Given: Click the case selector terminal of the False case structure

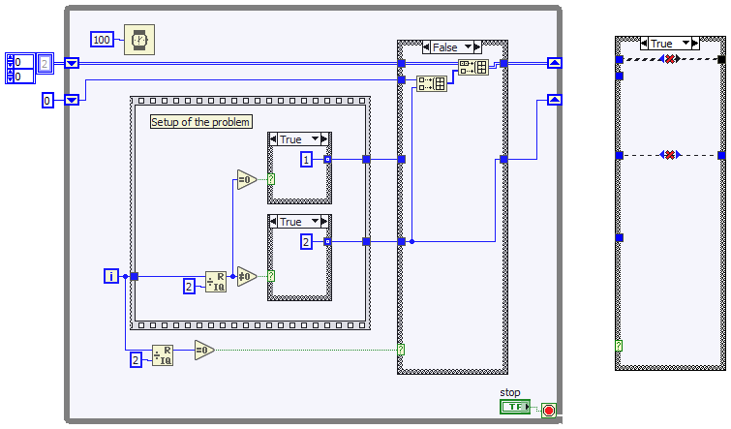Looking at the screenshot, I should point(401,350).
